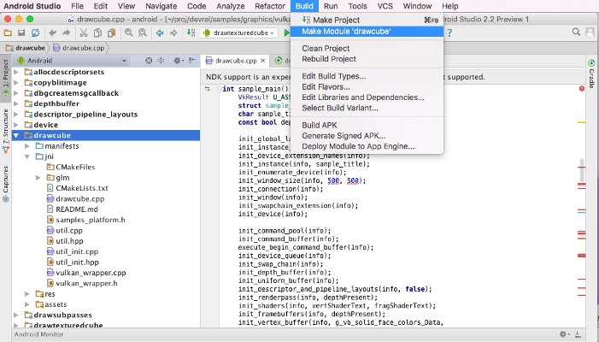Click the green Run play button
Image resolution: width=599 pixels, height=342 pixels.
click(x=286, y=32)
